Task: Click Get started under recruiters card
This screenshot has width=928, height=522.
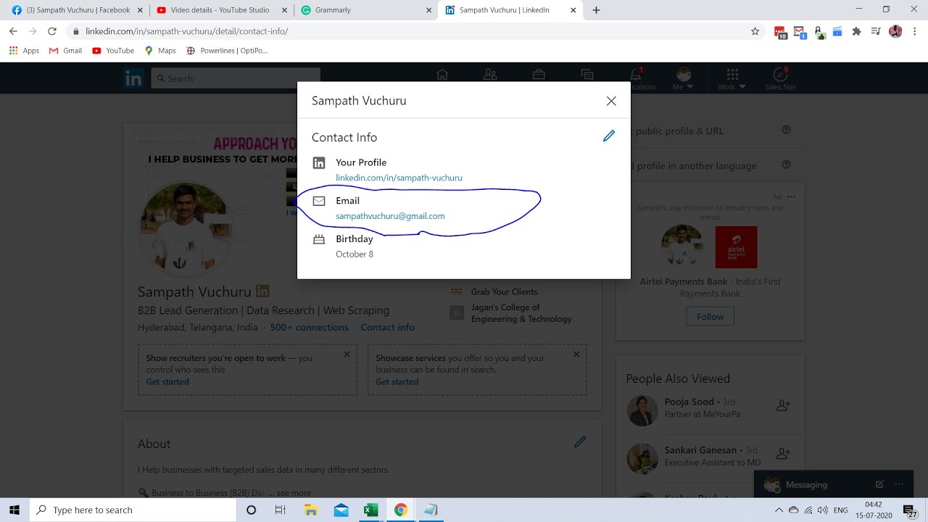Action: [167, 381]
